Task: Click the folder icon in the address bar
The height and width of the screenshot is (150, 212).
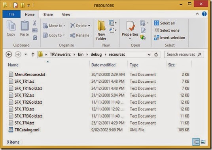Action: point(40,54)
